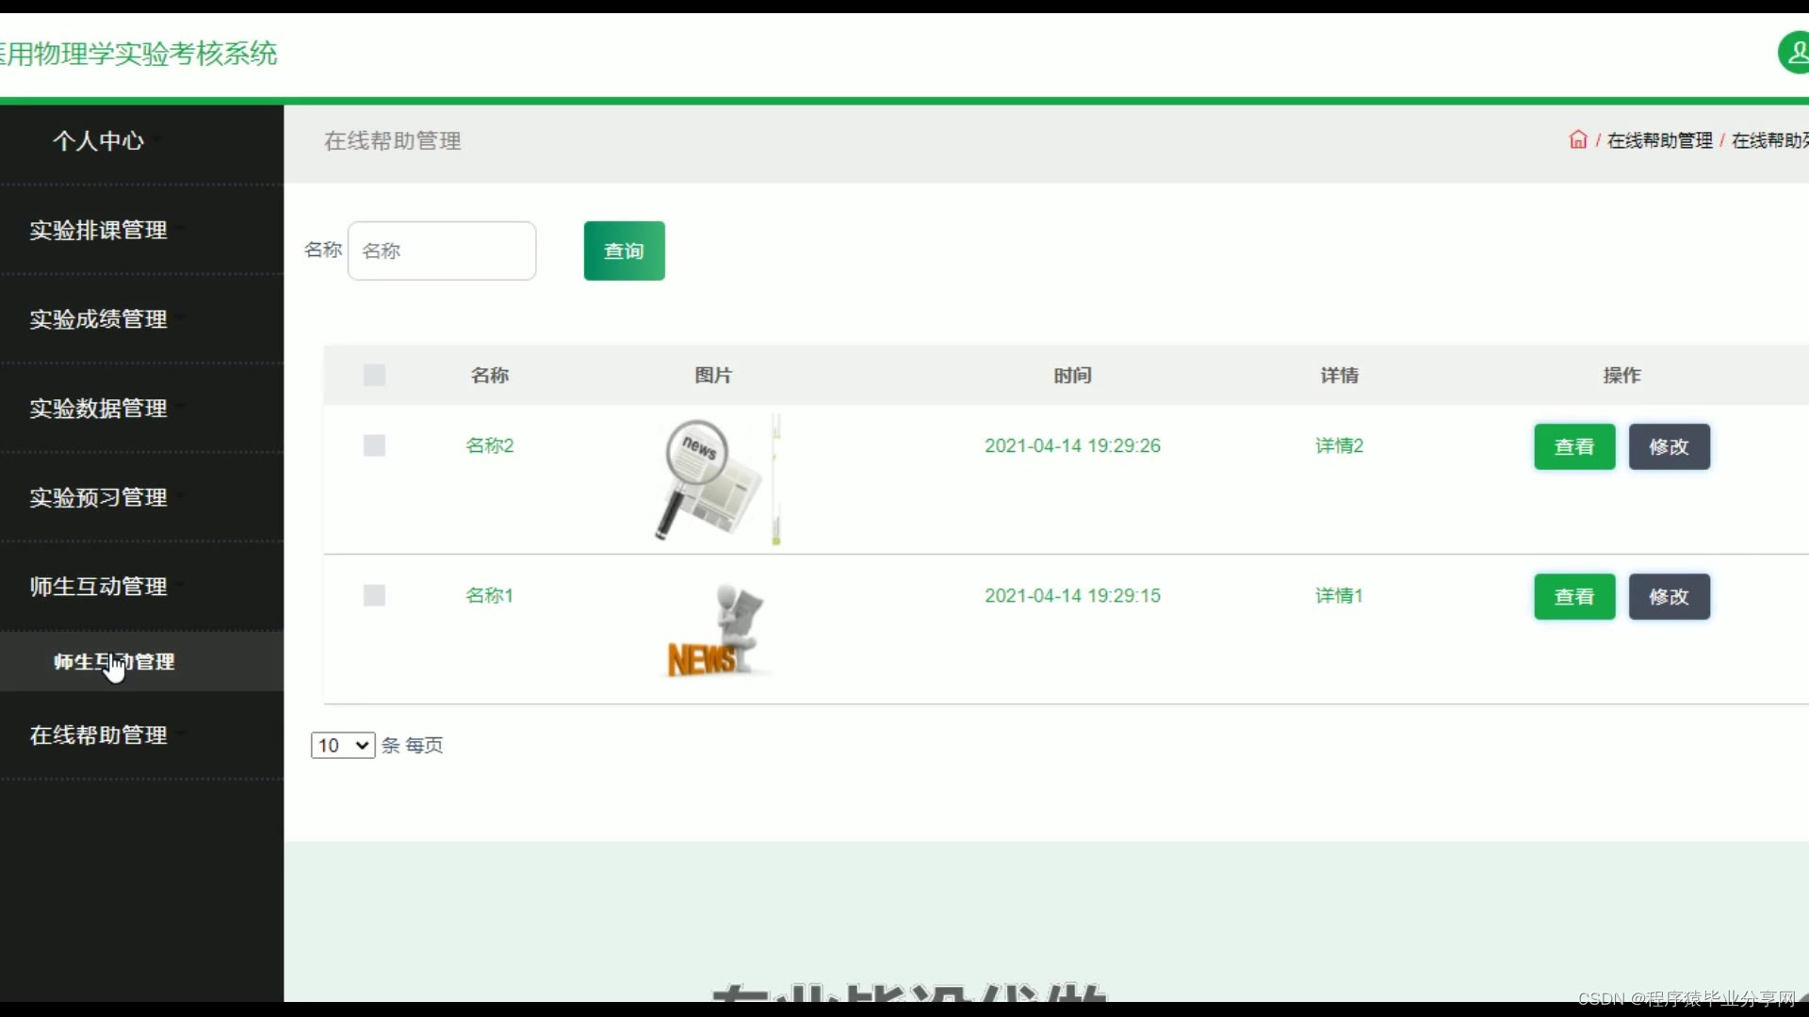Select 师生互动管理 submenu item
Viewport: 1809px width, 1017px height.
click(x=114, y=662)
